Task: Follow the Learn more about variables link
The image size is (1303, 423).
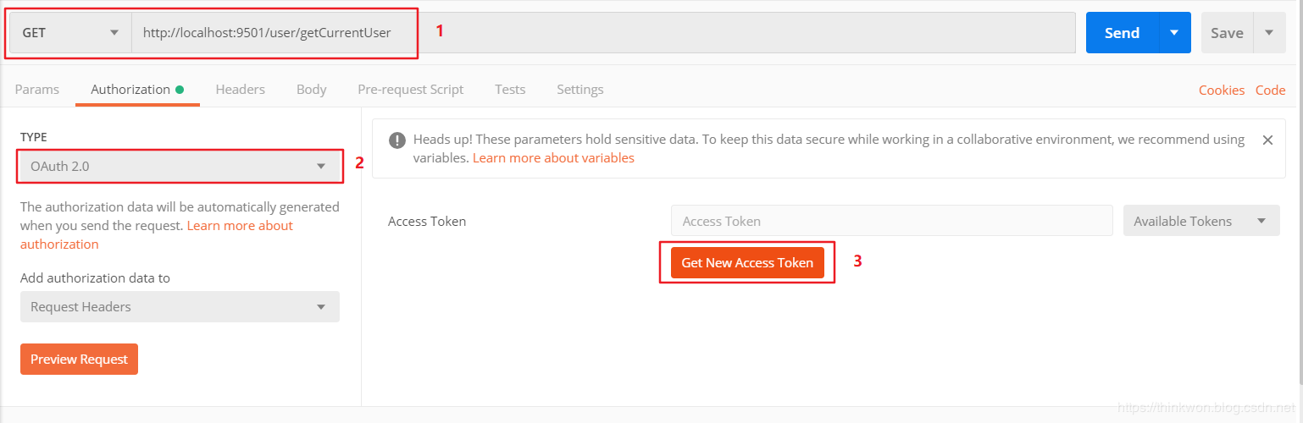Action: (553, 158)
